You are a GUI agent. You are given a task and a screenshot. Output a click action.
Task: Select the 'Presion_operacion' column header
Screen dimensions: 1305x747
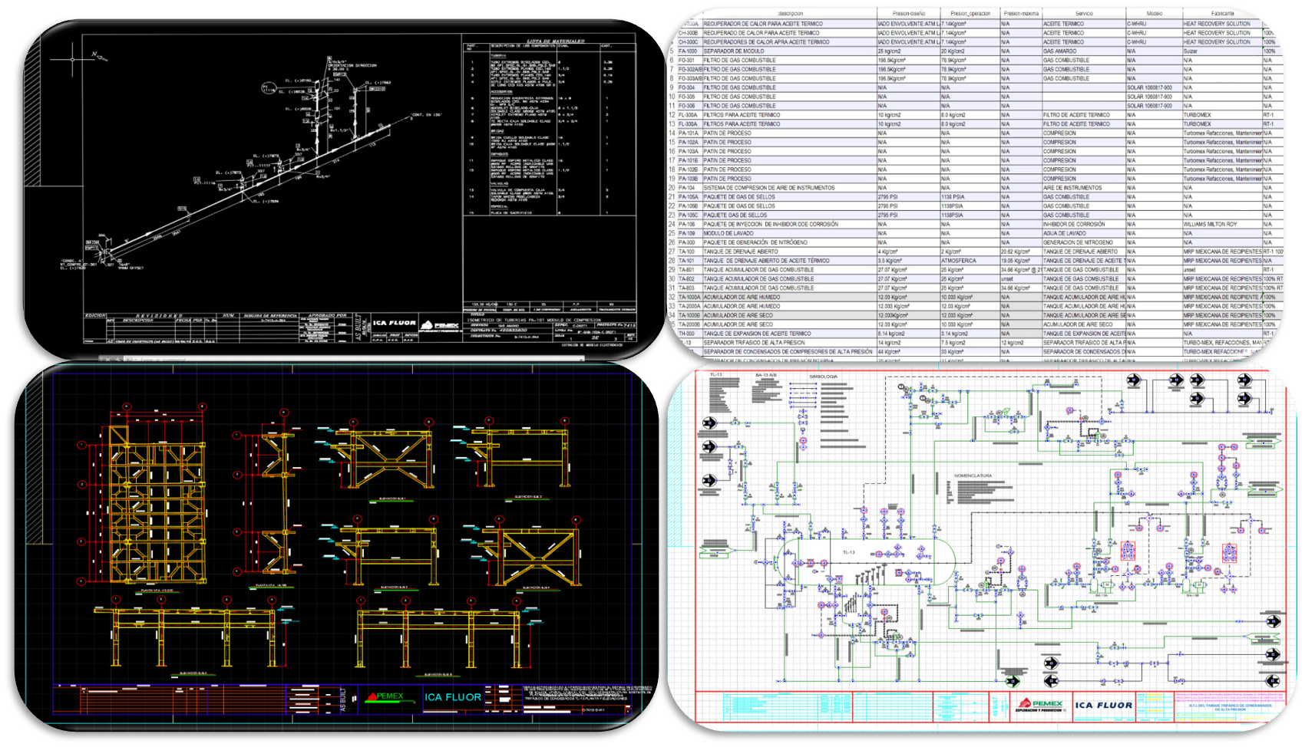970,14
